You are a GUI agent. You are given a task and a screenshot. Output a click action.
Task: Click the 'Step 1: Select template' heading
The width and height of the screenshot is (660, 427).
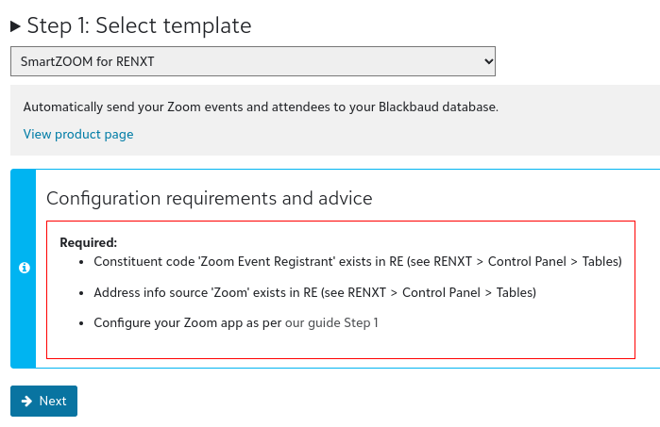pos(140,26)
